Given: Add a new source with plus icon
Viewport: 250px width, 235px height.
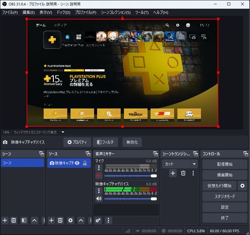Looking at the screenshot, I should [x=51, y=220].
